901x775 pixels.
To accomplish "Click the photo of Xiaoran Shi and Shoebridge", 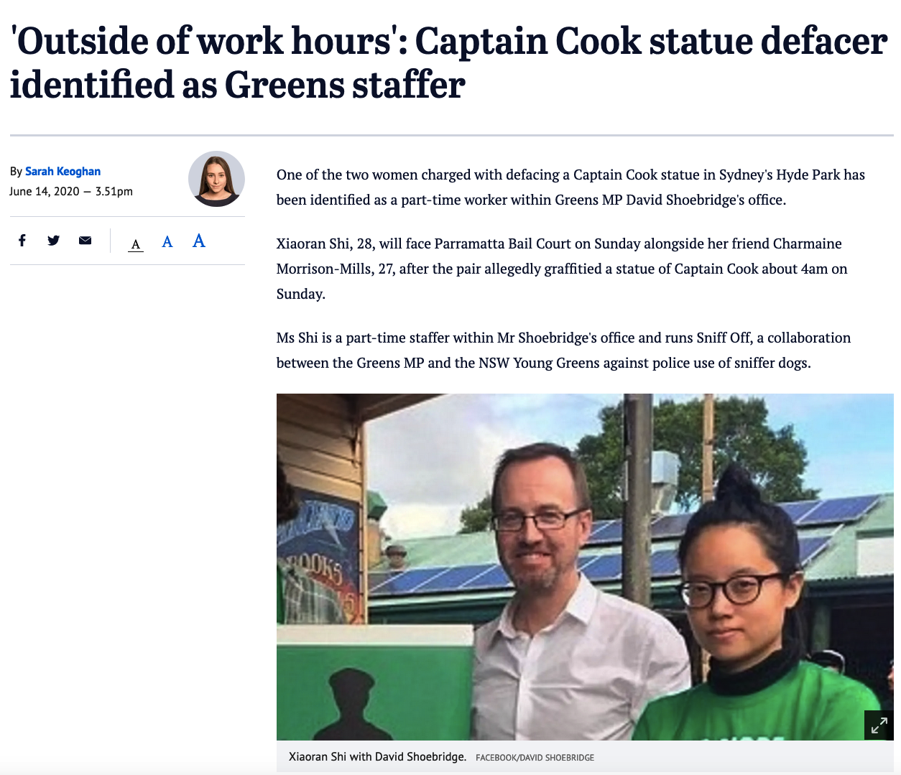I will tap(585, 567).
